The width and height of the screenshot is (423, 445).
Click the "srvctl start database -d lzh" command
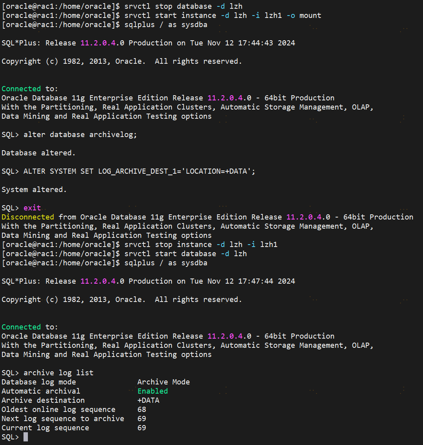point(186,254)
